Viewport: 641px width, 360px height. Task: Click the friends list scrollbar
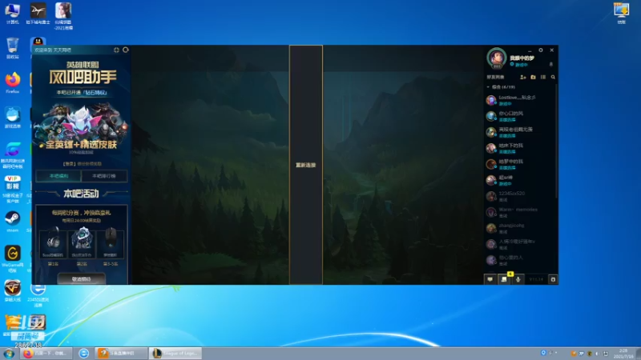pyautogui.click(x=556, y=141)
